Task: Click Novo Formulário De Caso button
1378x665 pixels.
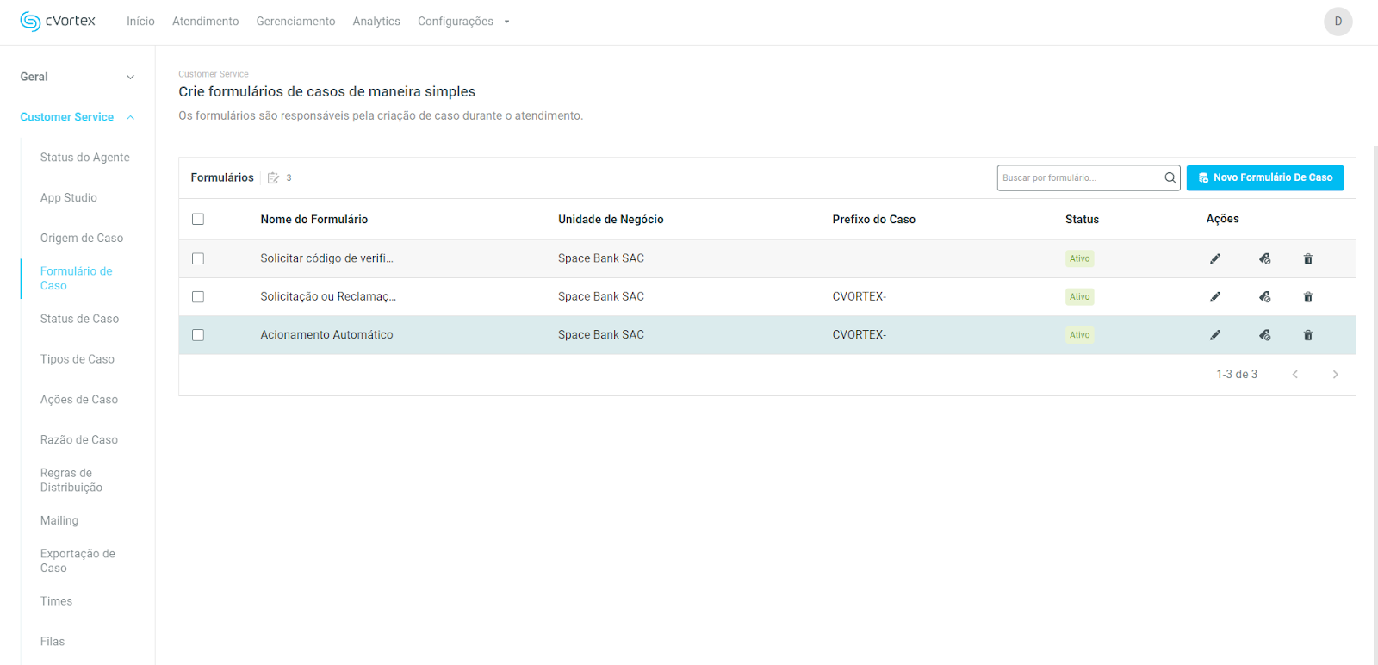Action: [1264, 177]
